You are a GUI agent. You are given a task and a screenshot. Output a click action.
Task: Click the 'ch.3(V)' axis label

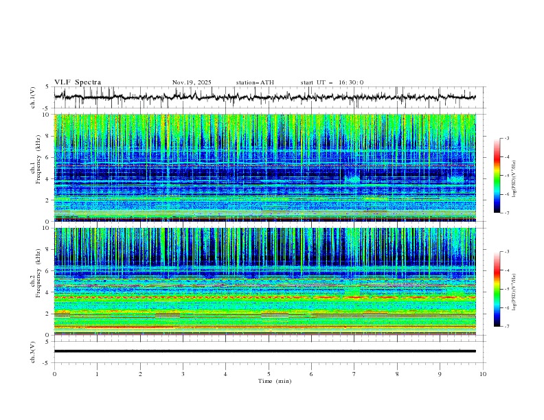coord(33,352)
